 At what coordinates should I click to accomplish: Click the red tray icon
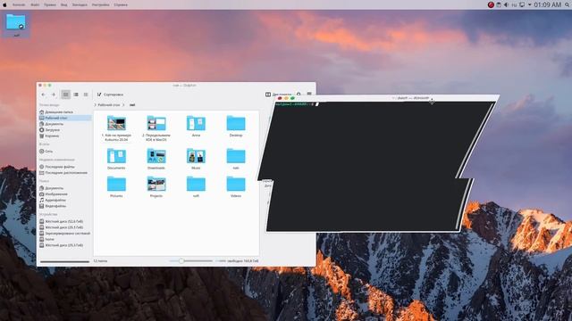click(491, 4)
